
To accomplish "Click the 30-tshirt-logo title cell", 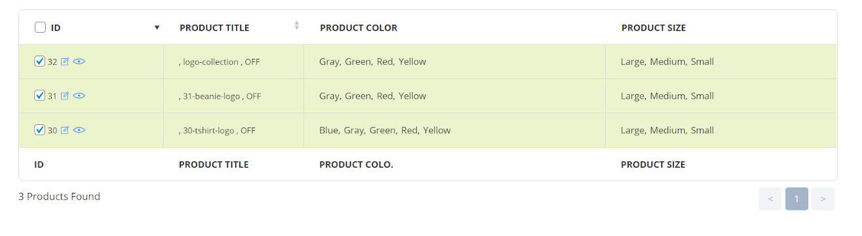I will [233, 130].
